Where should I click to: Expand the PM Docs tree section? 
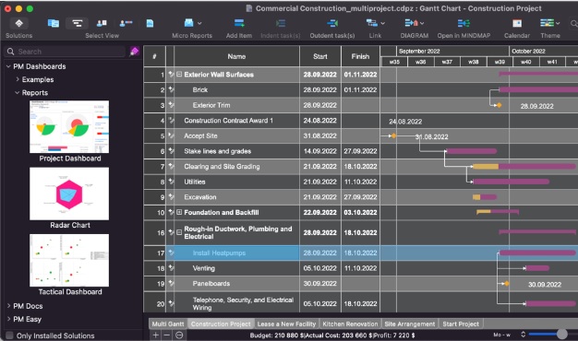[x=9, y=306]
